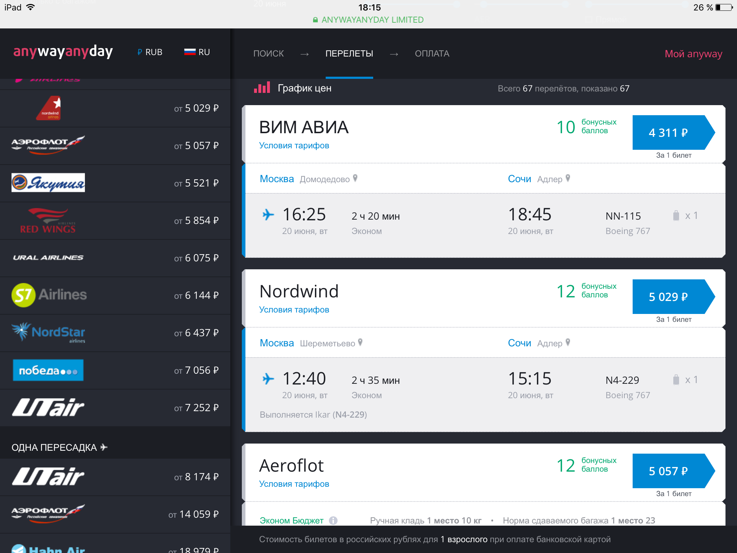Tap the battery indicator in status bar

[724, 8]
